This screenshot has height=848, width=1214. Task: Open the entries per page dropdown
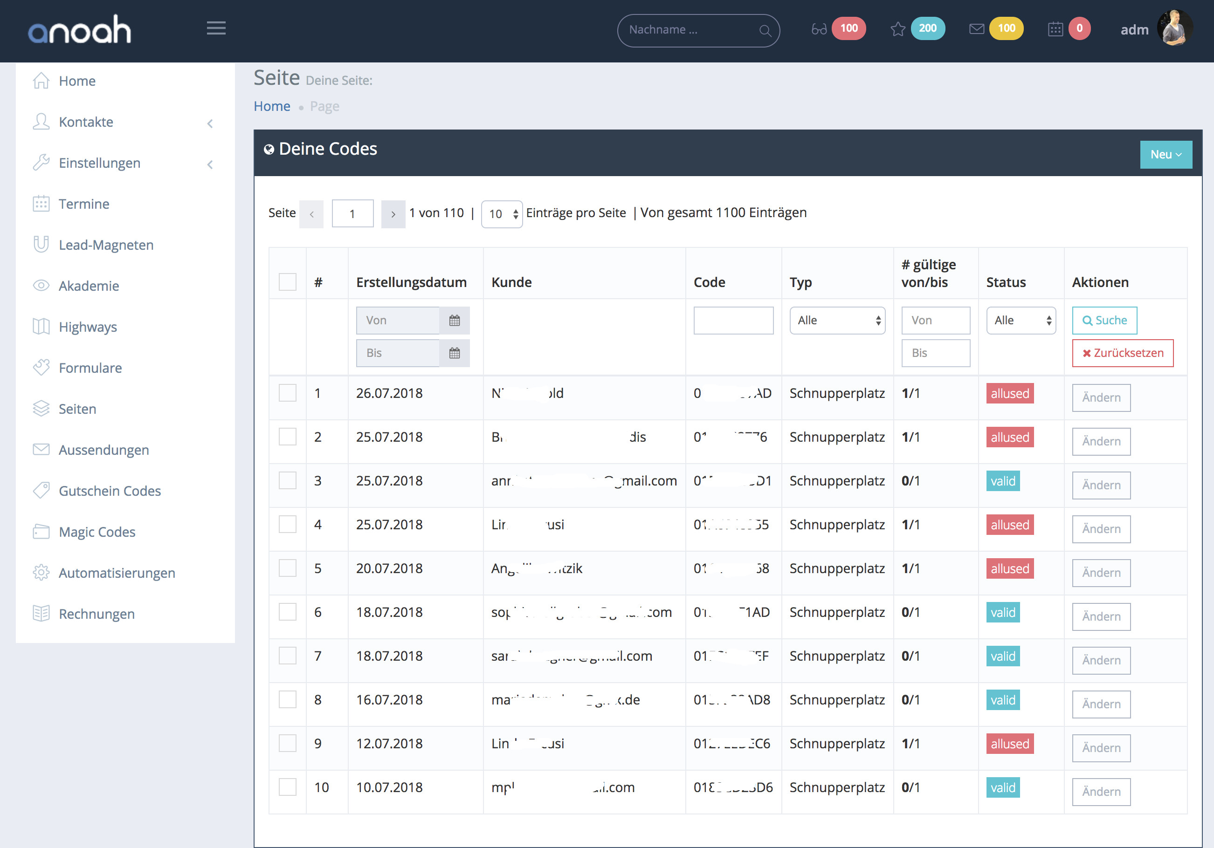click(x=501, y=214)
